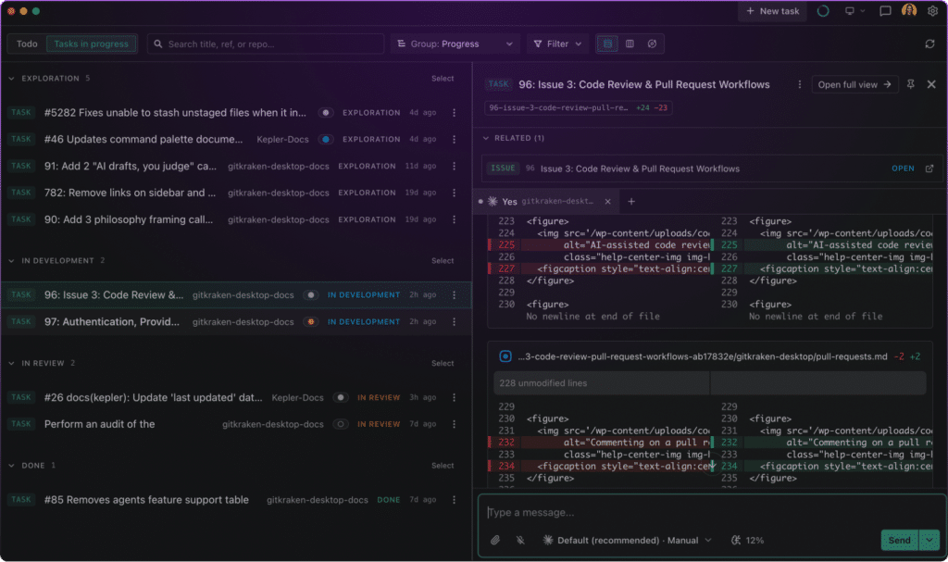
Task: Open task #85 Removes agents feature support table
Action: (146, 500)
